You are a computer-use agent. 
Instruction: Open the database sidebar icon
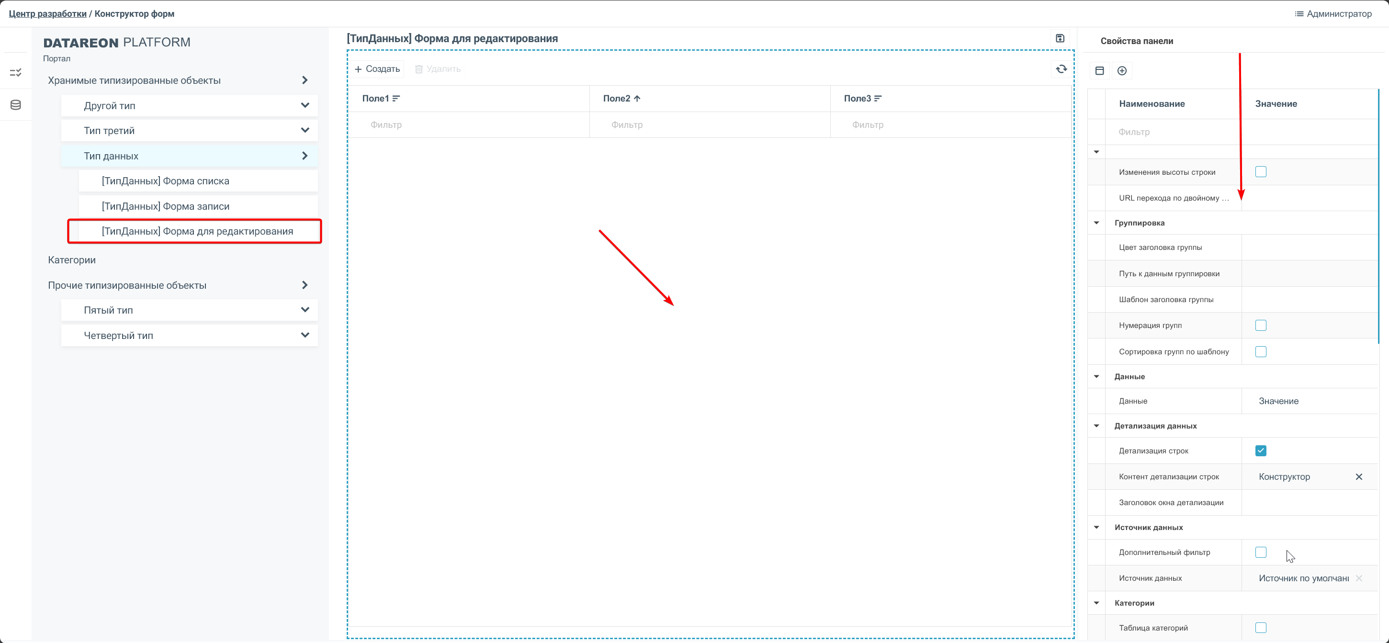click(16, 105)
